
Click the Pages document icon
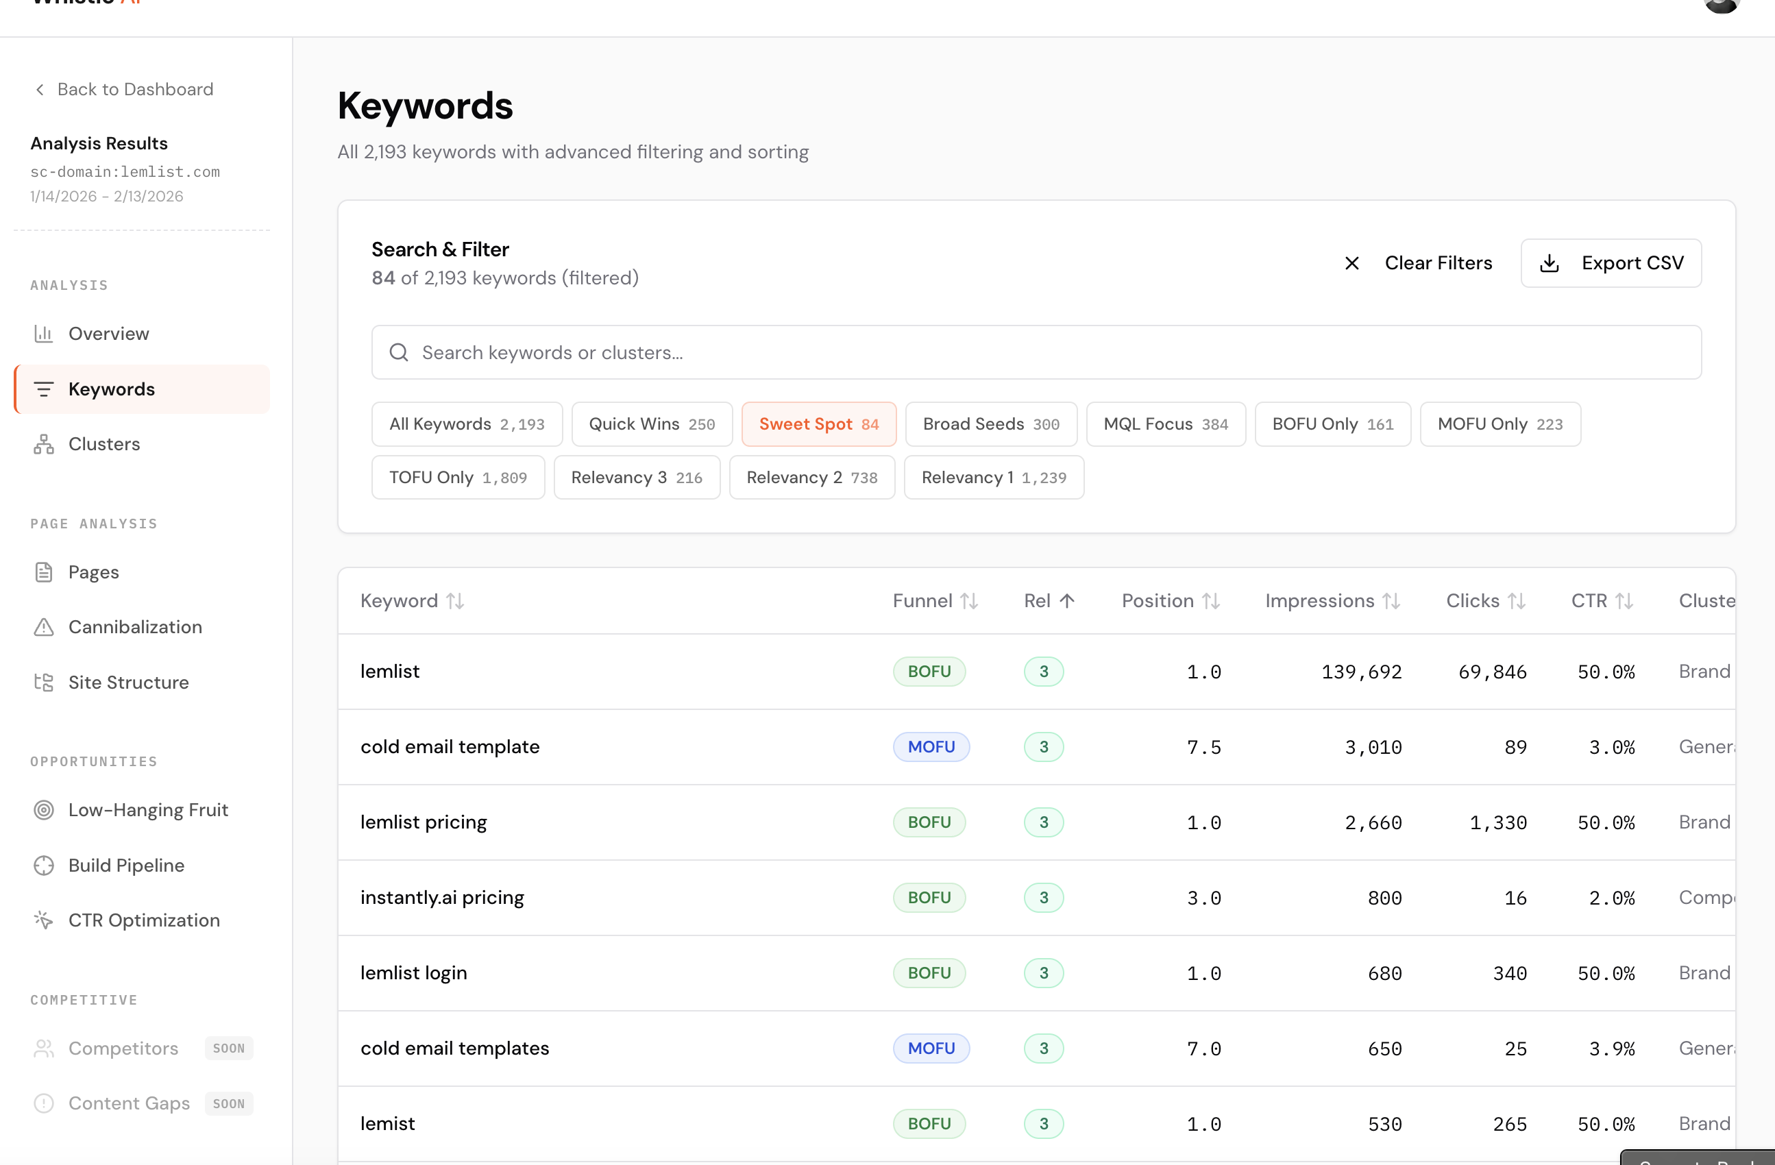pos(43,572)
